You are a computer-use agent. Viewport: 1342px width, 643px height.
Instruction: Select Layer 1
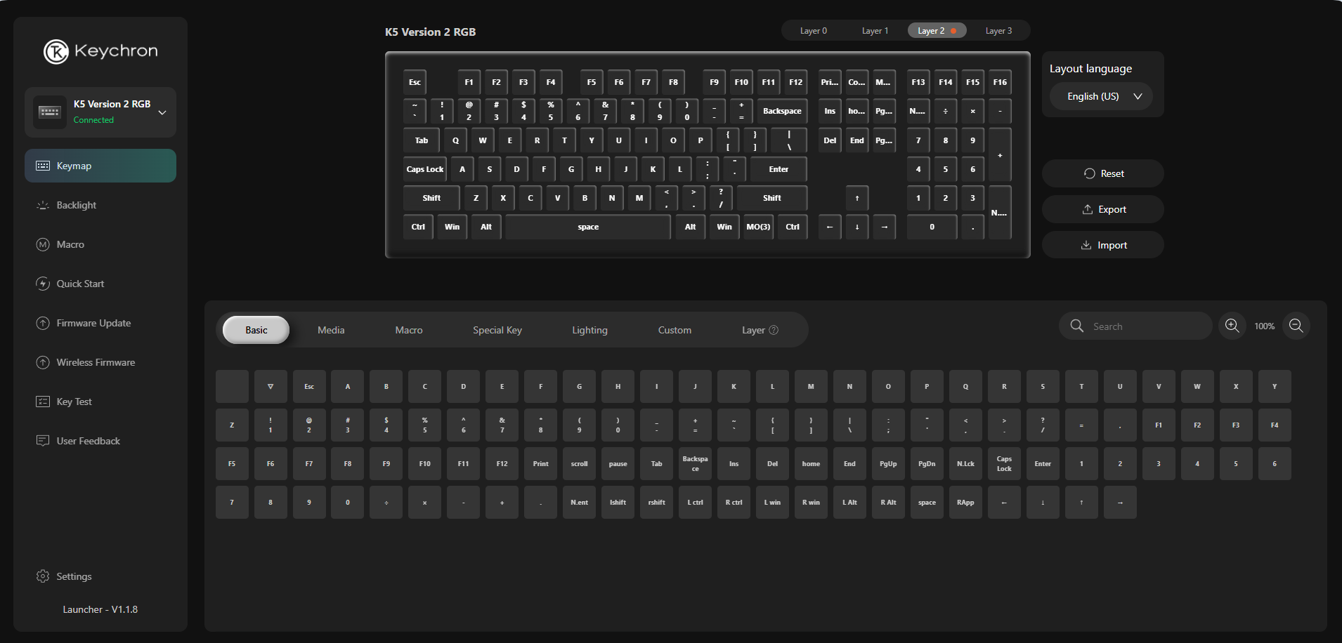pos(875,31)
